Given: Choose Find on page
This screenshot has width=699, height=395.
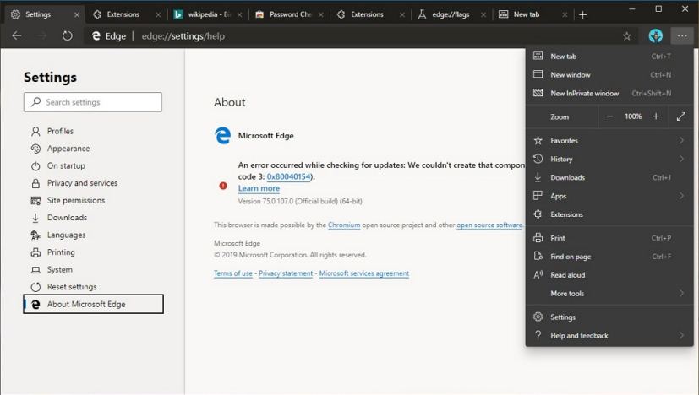Looking at the screenshot, I should pyautogui.click(x=609, y=257).
